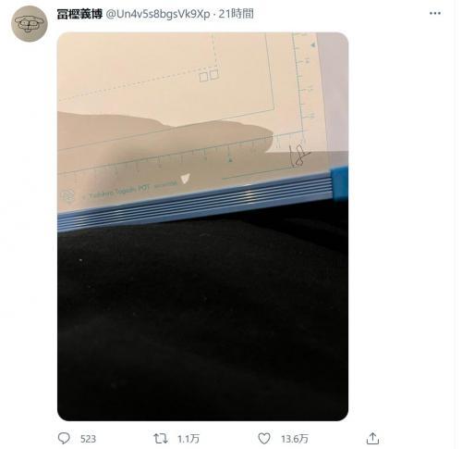Click the share upload icon
462x449 pixels.
(x=372, y=438)
